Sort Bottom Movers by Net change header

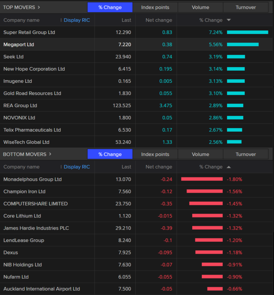pos(159,167)
